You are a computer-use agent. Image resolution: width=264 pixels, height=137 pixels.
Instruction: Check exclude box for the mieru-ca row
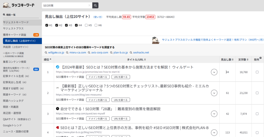[x=257, y=93]
